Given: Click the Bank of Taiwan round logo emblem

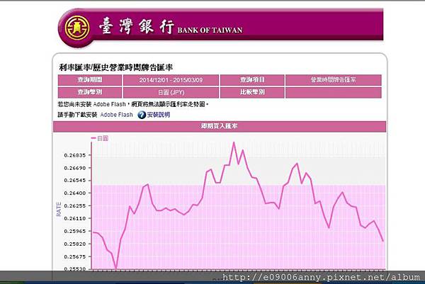Looking at the screenshot, I should coord(77,28).
